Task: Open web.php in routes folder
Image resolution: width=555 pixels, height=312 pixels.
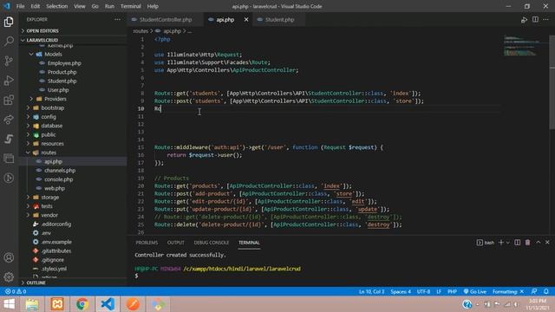Action: coord(55,188)
